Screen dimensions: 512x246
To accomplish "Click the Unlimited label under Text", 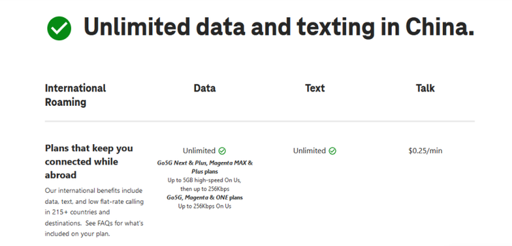I will [x=309, y=151].
